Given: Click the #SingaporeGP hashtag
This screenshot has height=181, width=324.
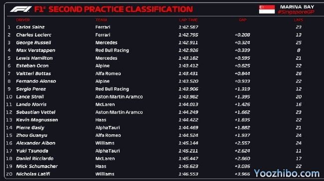Looking at the screenshot, I should tap(296, 12).
